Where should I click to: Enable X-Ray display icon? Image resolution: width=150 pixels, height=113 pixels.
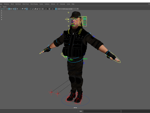click(35, 9)
